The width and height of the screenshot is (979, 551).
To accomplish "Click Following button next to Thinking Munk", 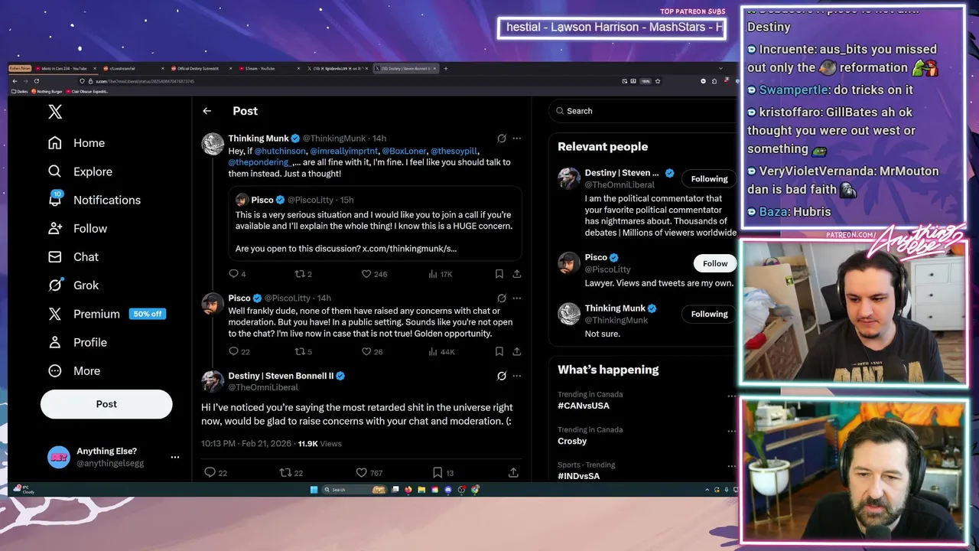I will click(x=709, y=314).
